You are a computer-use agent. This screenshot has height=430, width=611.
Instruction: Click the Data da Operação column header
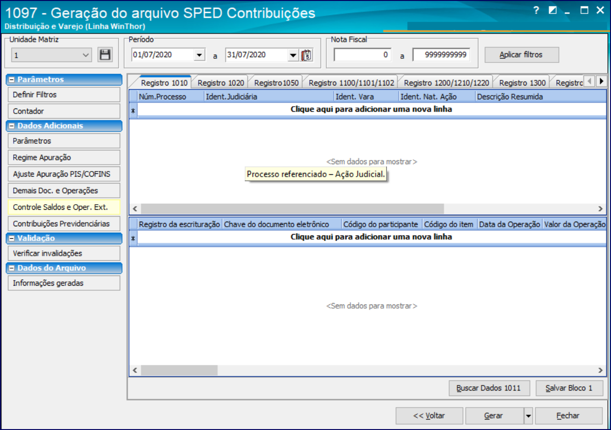point(510,224)
